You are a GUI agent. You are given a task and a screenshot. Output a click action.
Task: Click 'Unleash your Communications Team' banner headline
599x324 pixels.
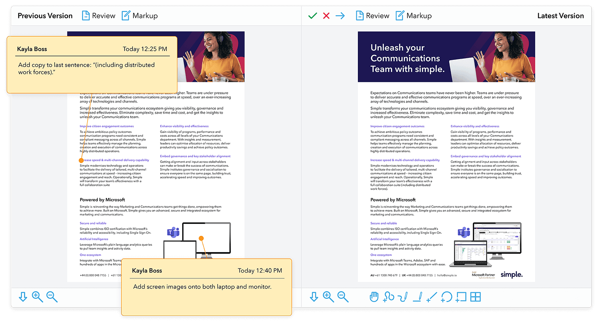point(407,58)
